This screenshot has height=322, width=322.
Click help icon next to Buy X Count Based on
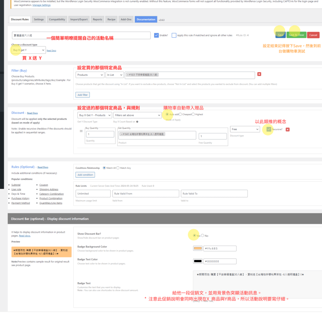coord(137,122)
